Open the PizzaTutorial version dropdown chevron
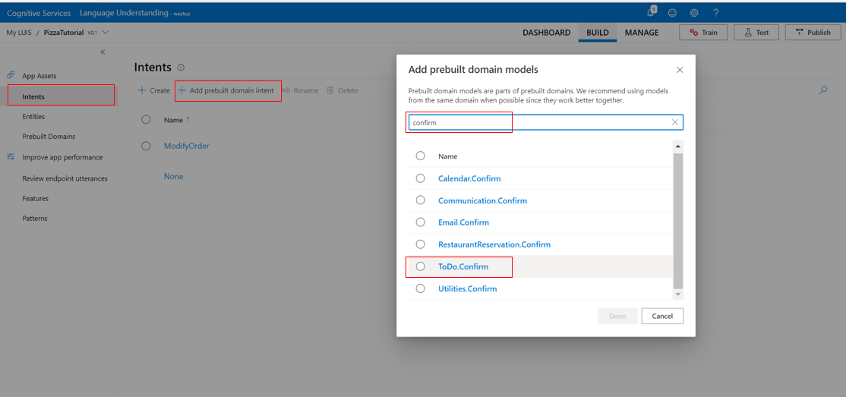Viewport: 846px width, 397px height. [x=105, y=33]
